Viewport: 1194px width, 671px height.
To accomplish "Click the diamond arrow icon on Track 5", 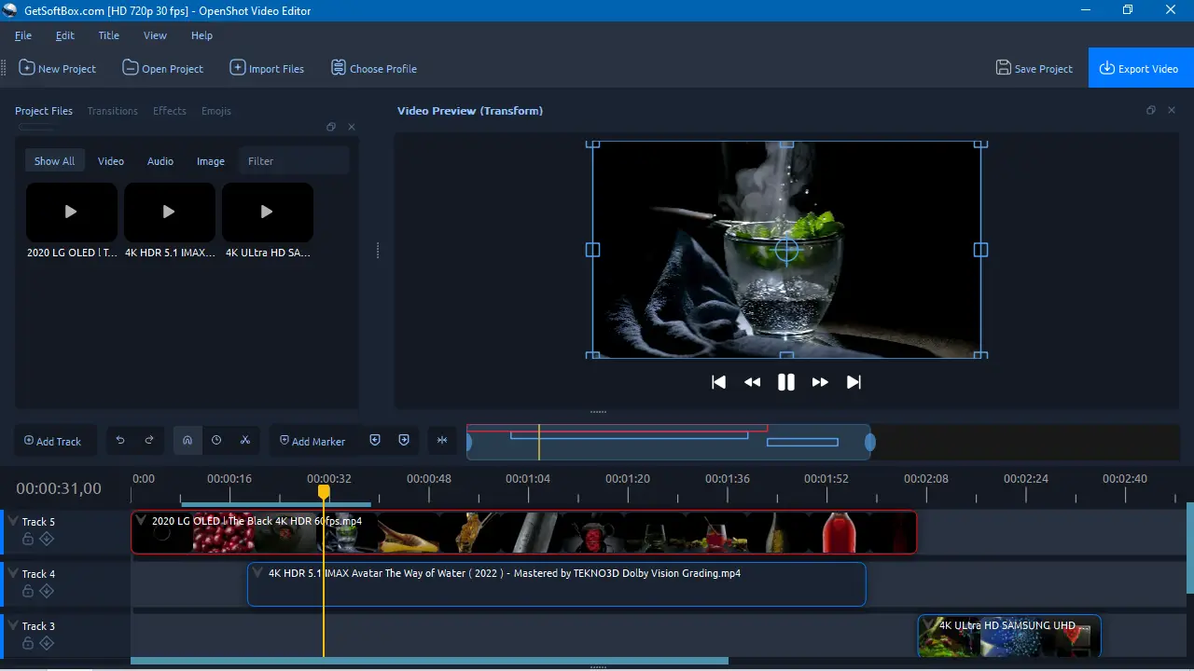I will coord(47,539).
